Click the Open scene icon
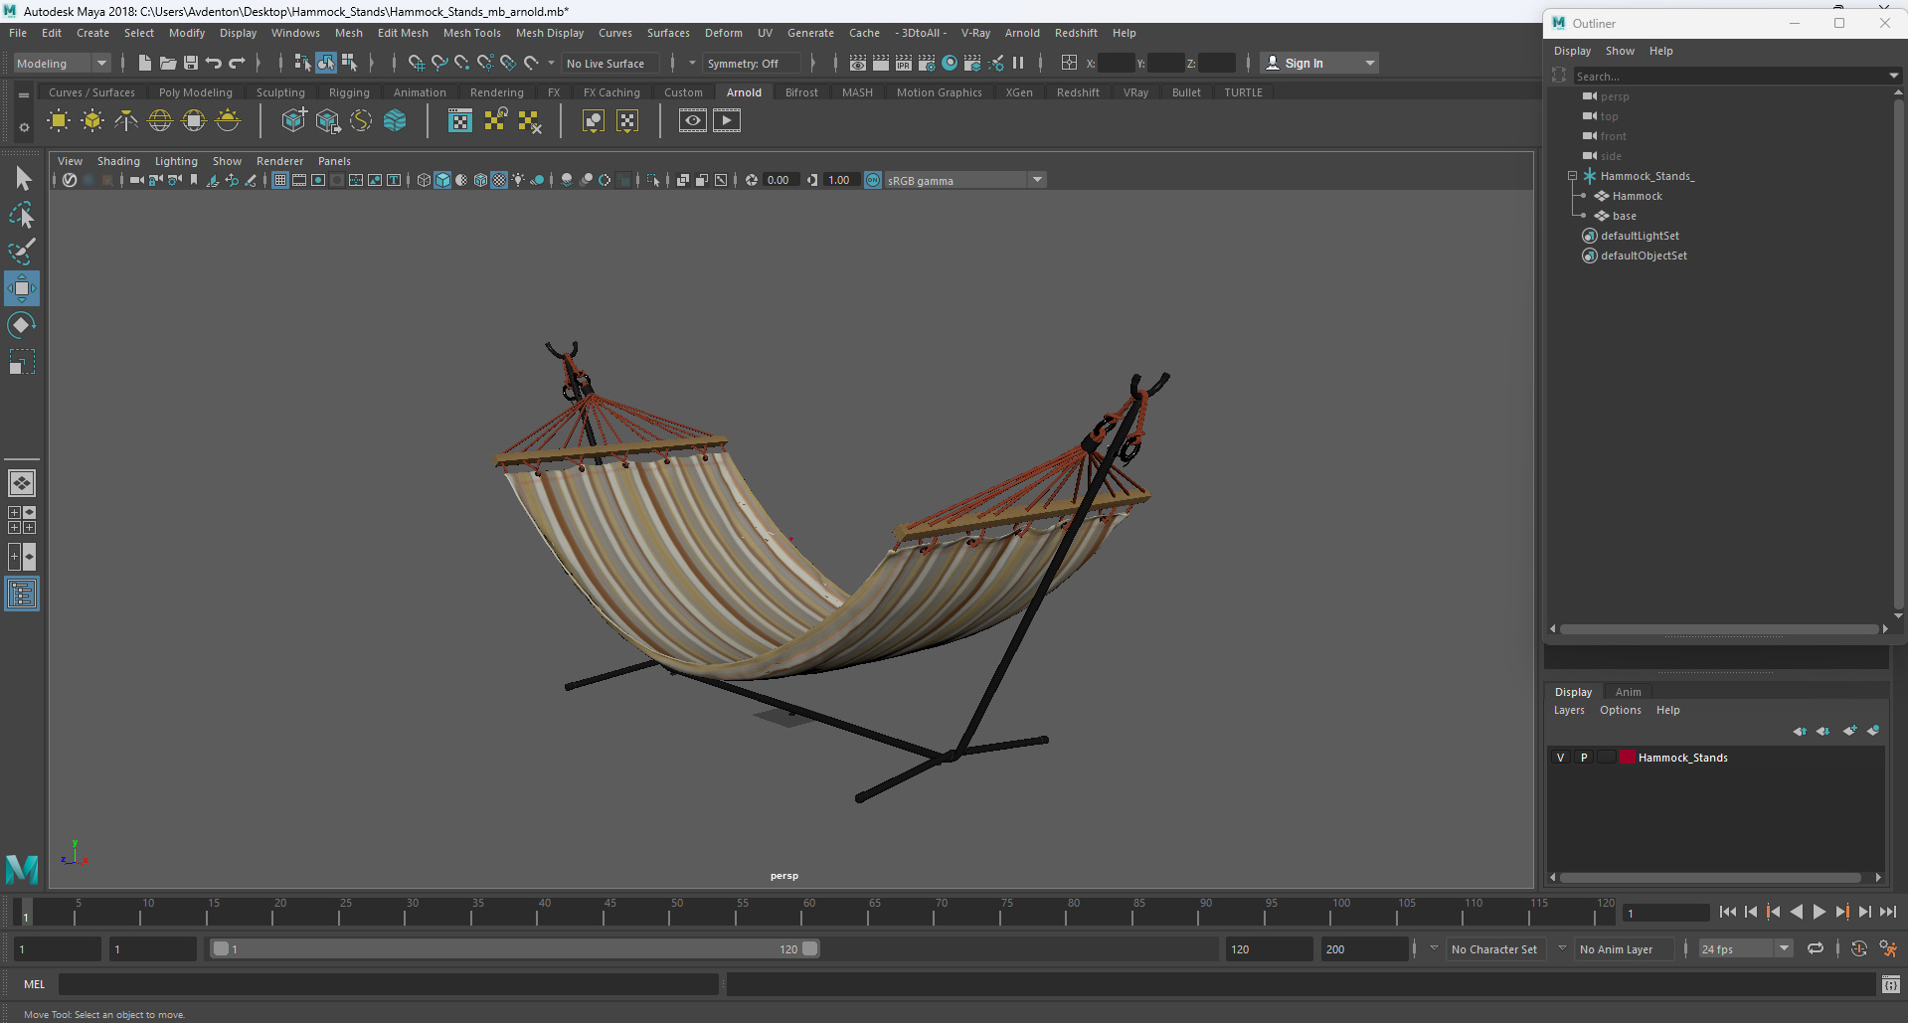The image size is (1908, 1023). [168, 63]
